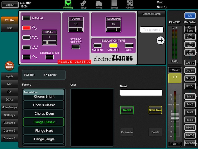Choose Flange Jangle preset
Screen dimensions: 198x149
coord(44,139)
